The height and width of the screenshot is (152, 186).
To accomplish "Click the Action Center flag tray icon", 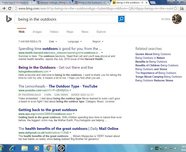I will click(x=166, y=148).
